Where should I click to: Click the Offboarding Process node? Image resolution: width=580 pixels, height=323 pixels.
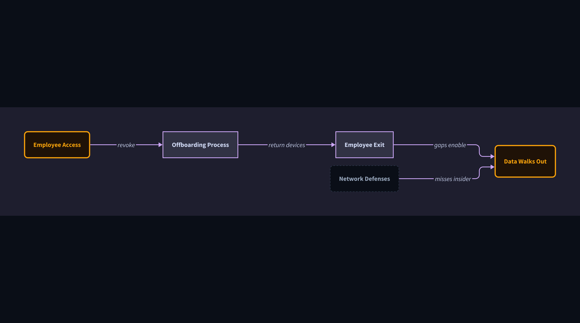200,145
